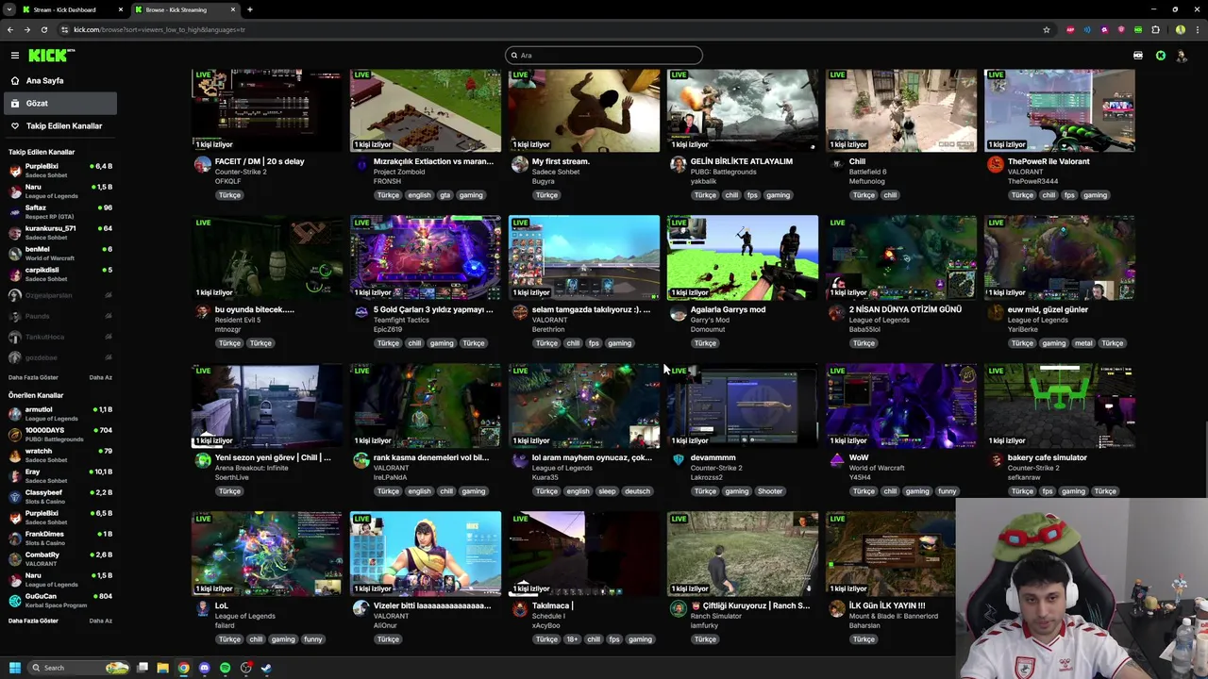This screenshot has width=1208, height=679.
Task: View site information icon in address bar
Action: (x=64, y=29)
